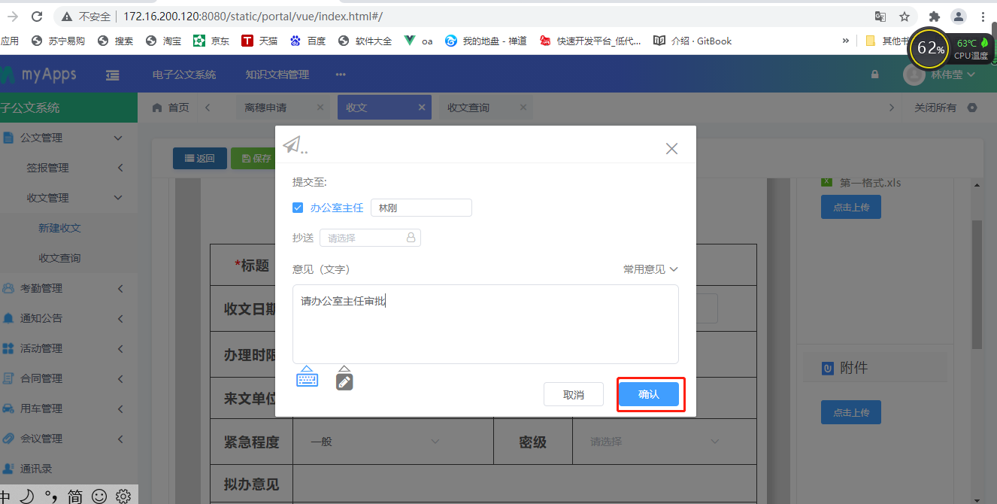
Task: Click the translate page icon
Action: pyautogui.click(x=880, y=17)
